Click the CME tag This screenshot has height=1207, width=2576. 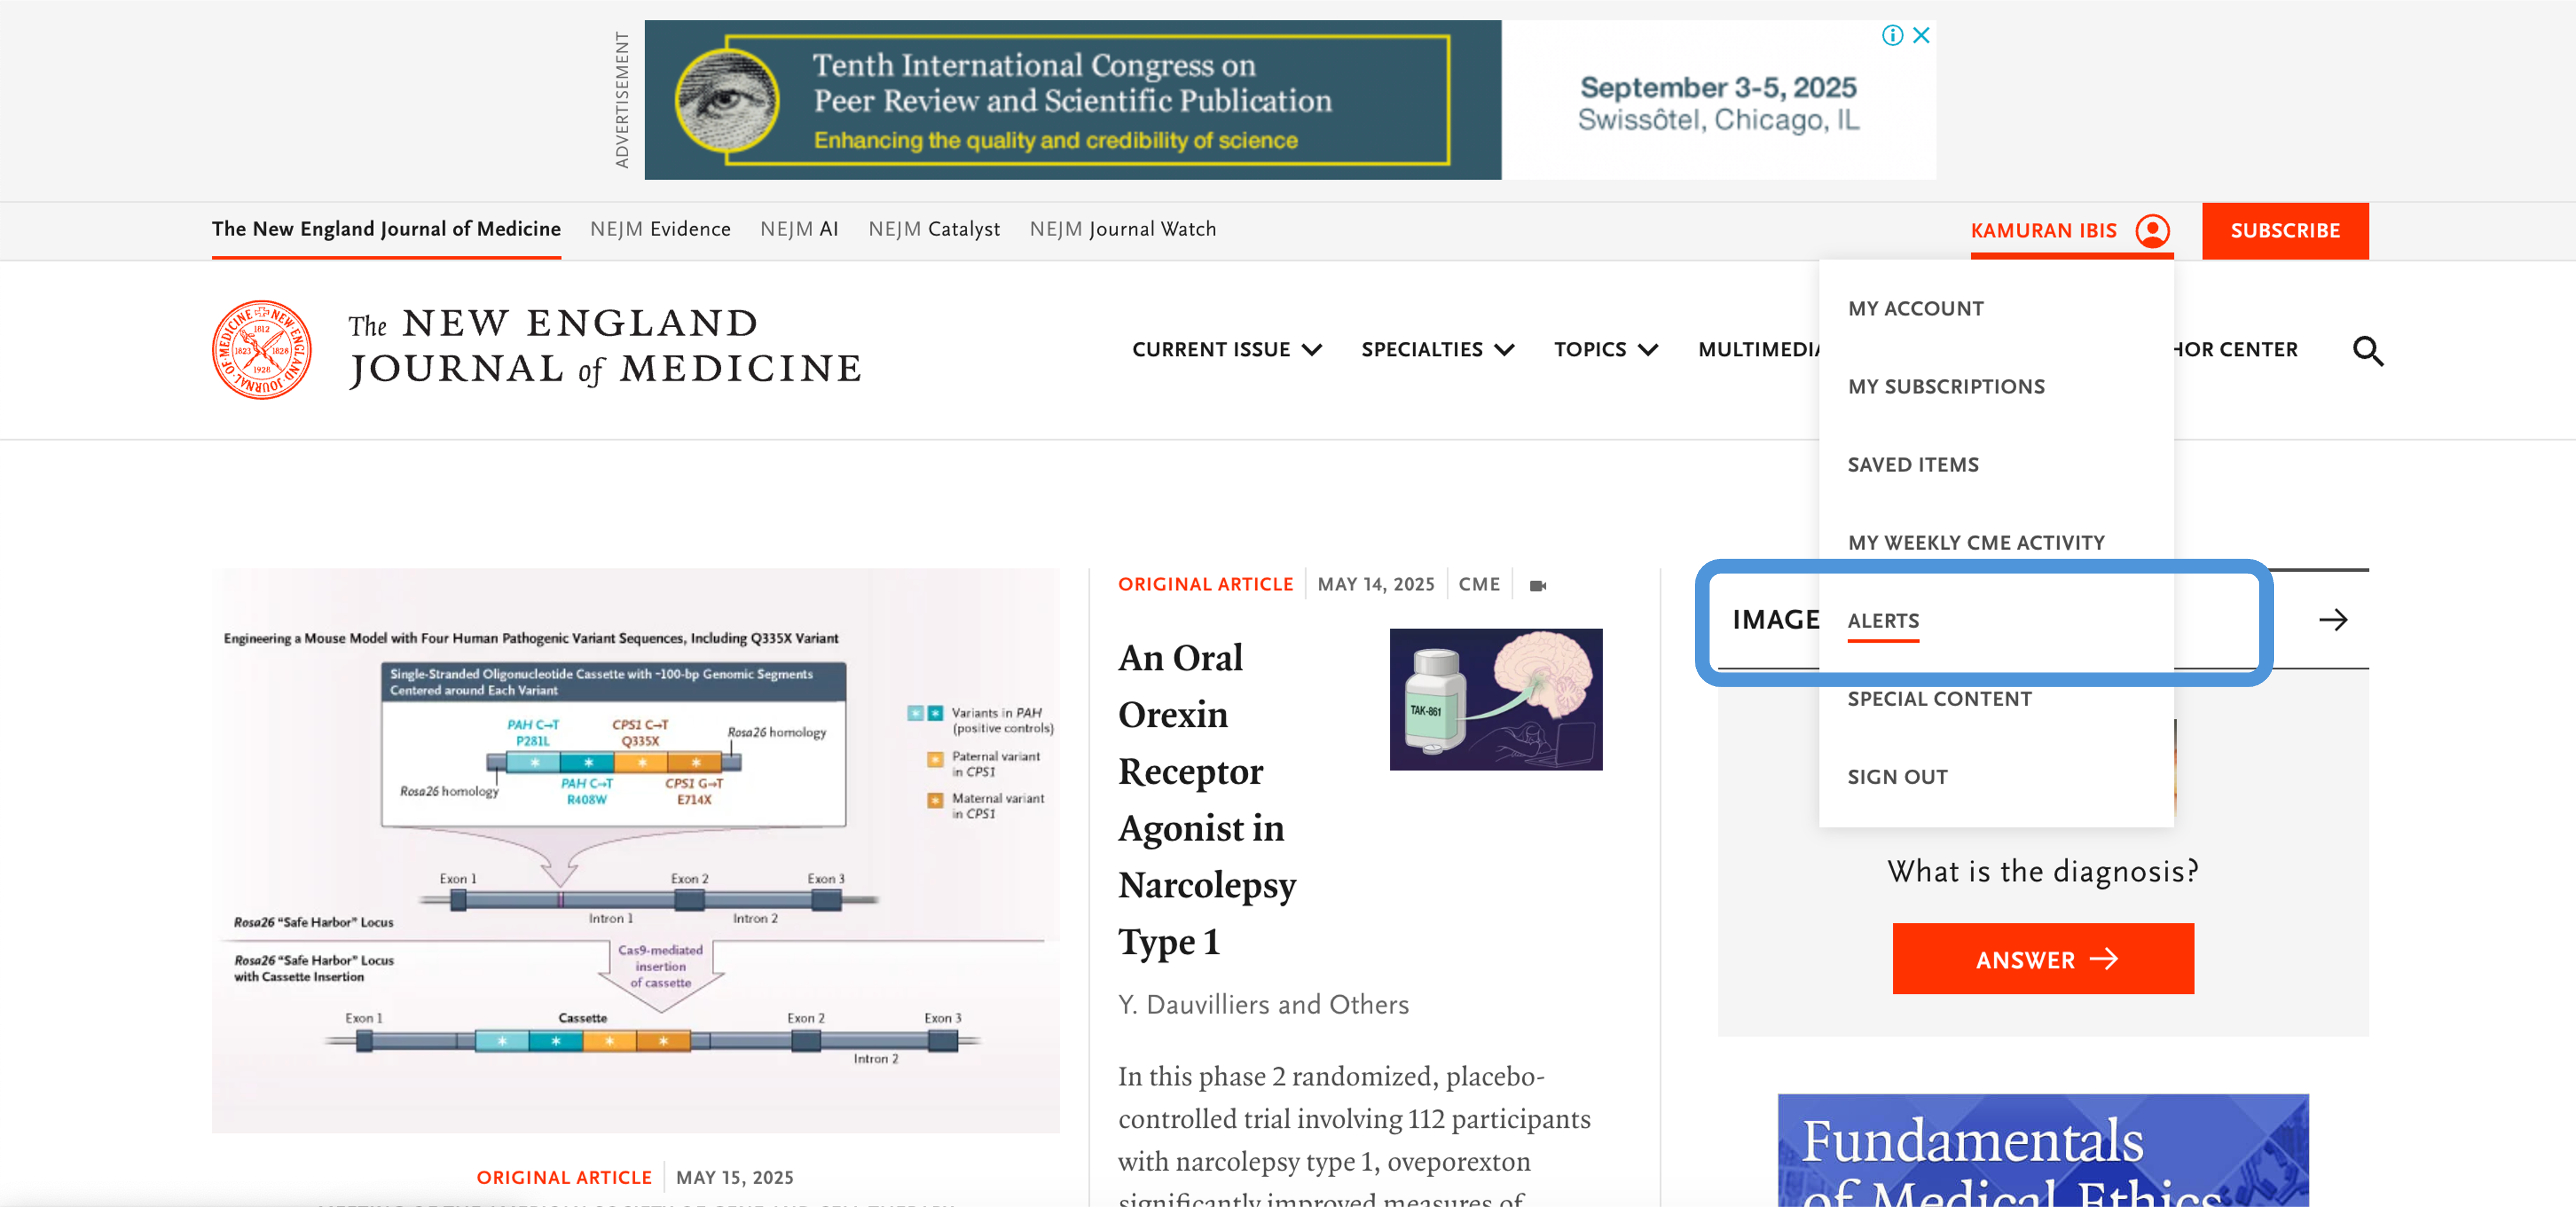[1479, 585]
